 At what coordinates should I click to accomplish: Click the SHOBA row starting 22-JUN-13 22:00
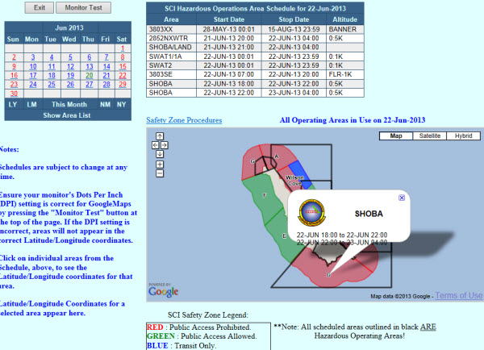255,93
